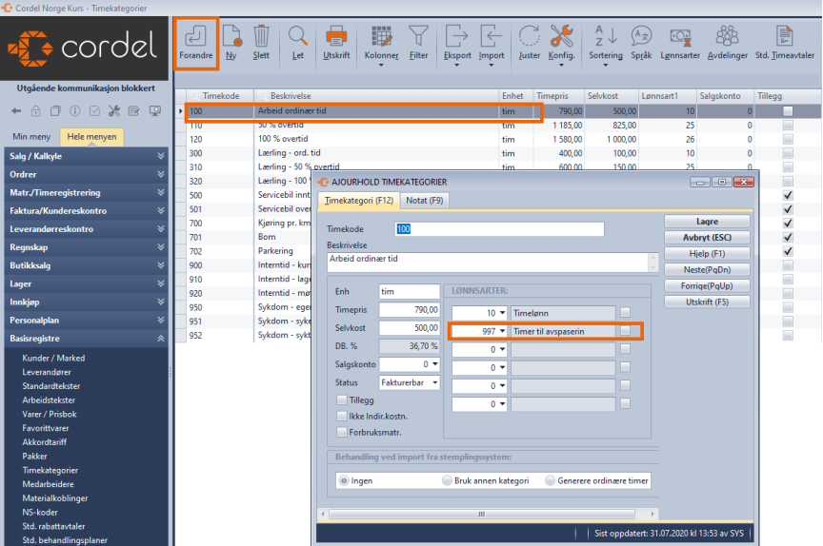Screen dimensions: 823x546
Task: Open the Salgskonto dropdown
Action: 435,364
